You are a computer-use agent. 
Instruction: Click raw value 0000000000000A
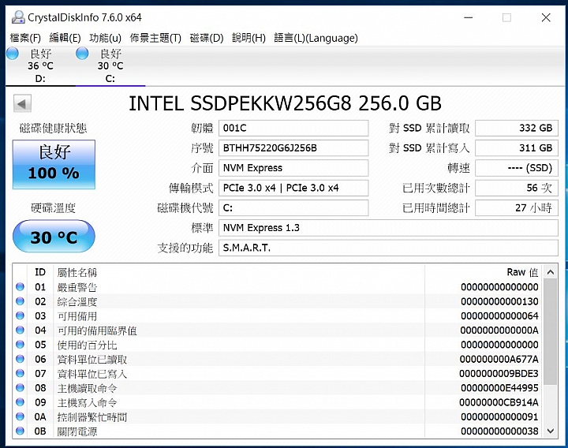coord(499,330)
